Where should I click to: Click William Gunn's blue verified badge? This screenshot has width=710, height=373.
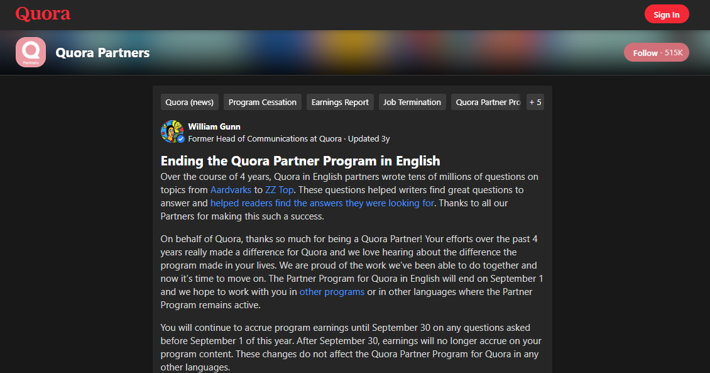pyautogui.click(x=181, y=139)
